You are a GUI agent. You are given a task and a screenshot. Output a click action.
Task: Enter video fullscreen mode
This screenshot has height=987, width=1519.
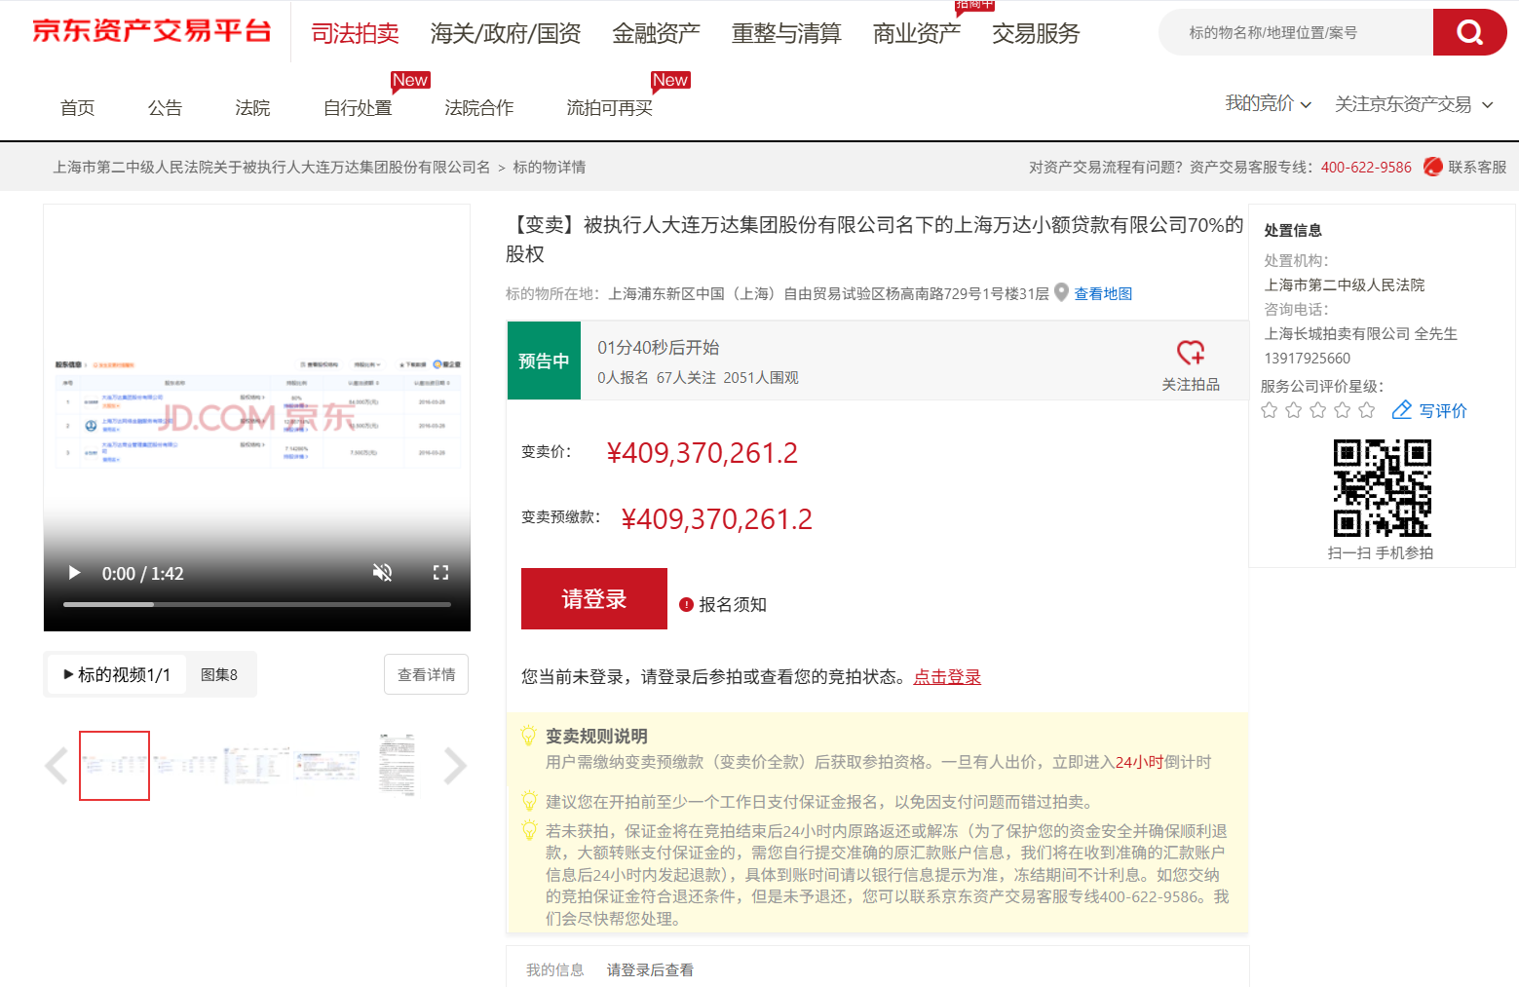pyautogui.click(x=440, y=573)
